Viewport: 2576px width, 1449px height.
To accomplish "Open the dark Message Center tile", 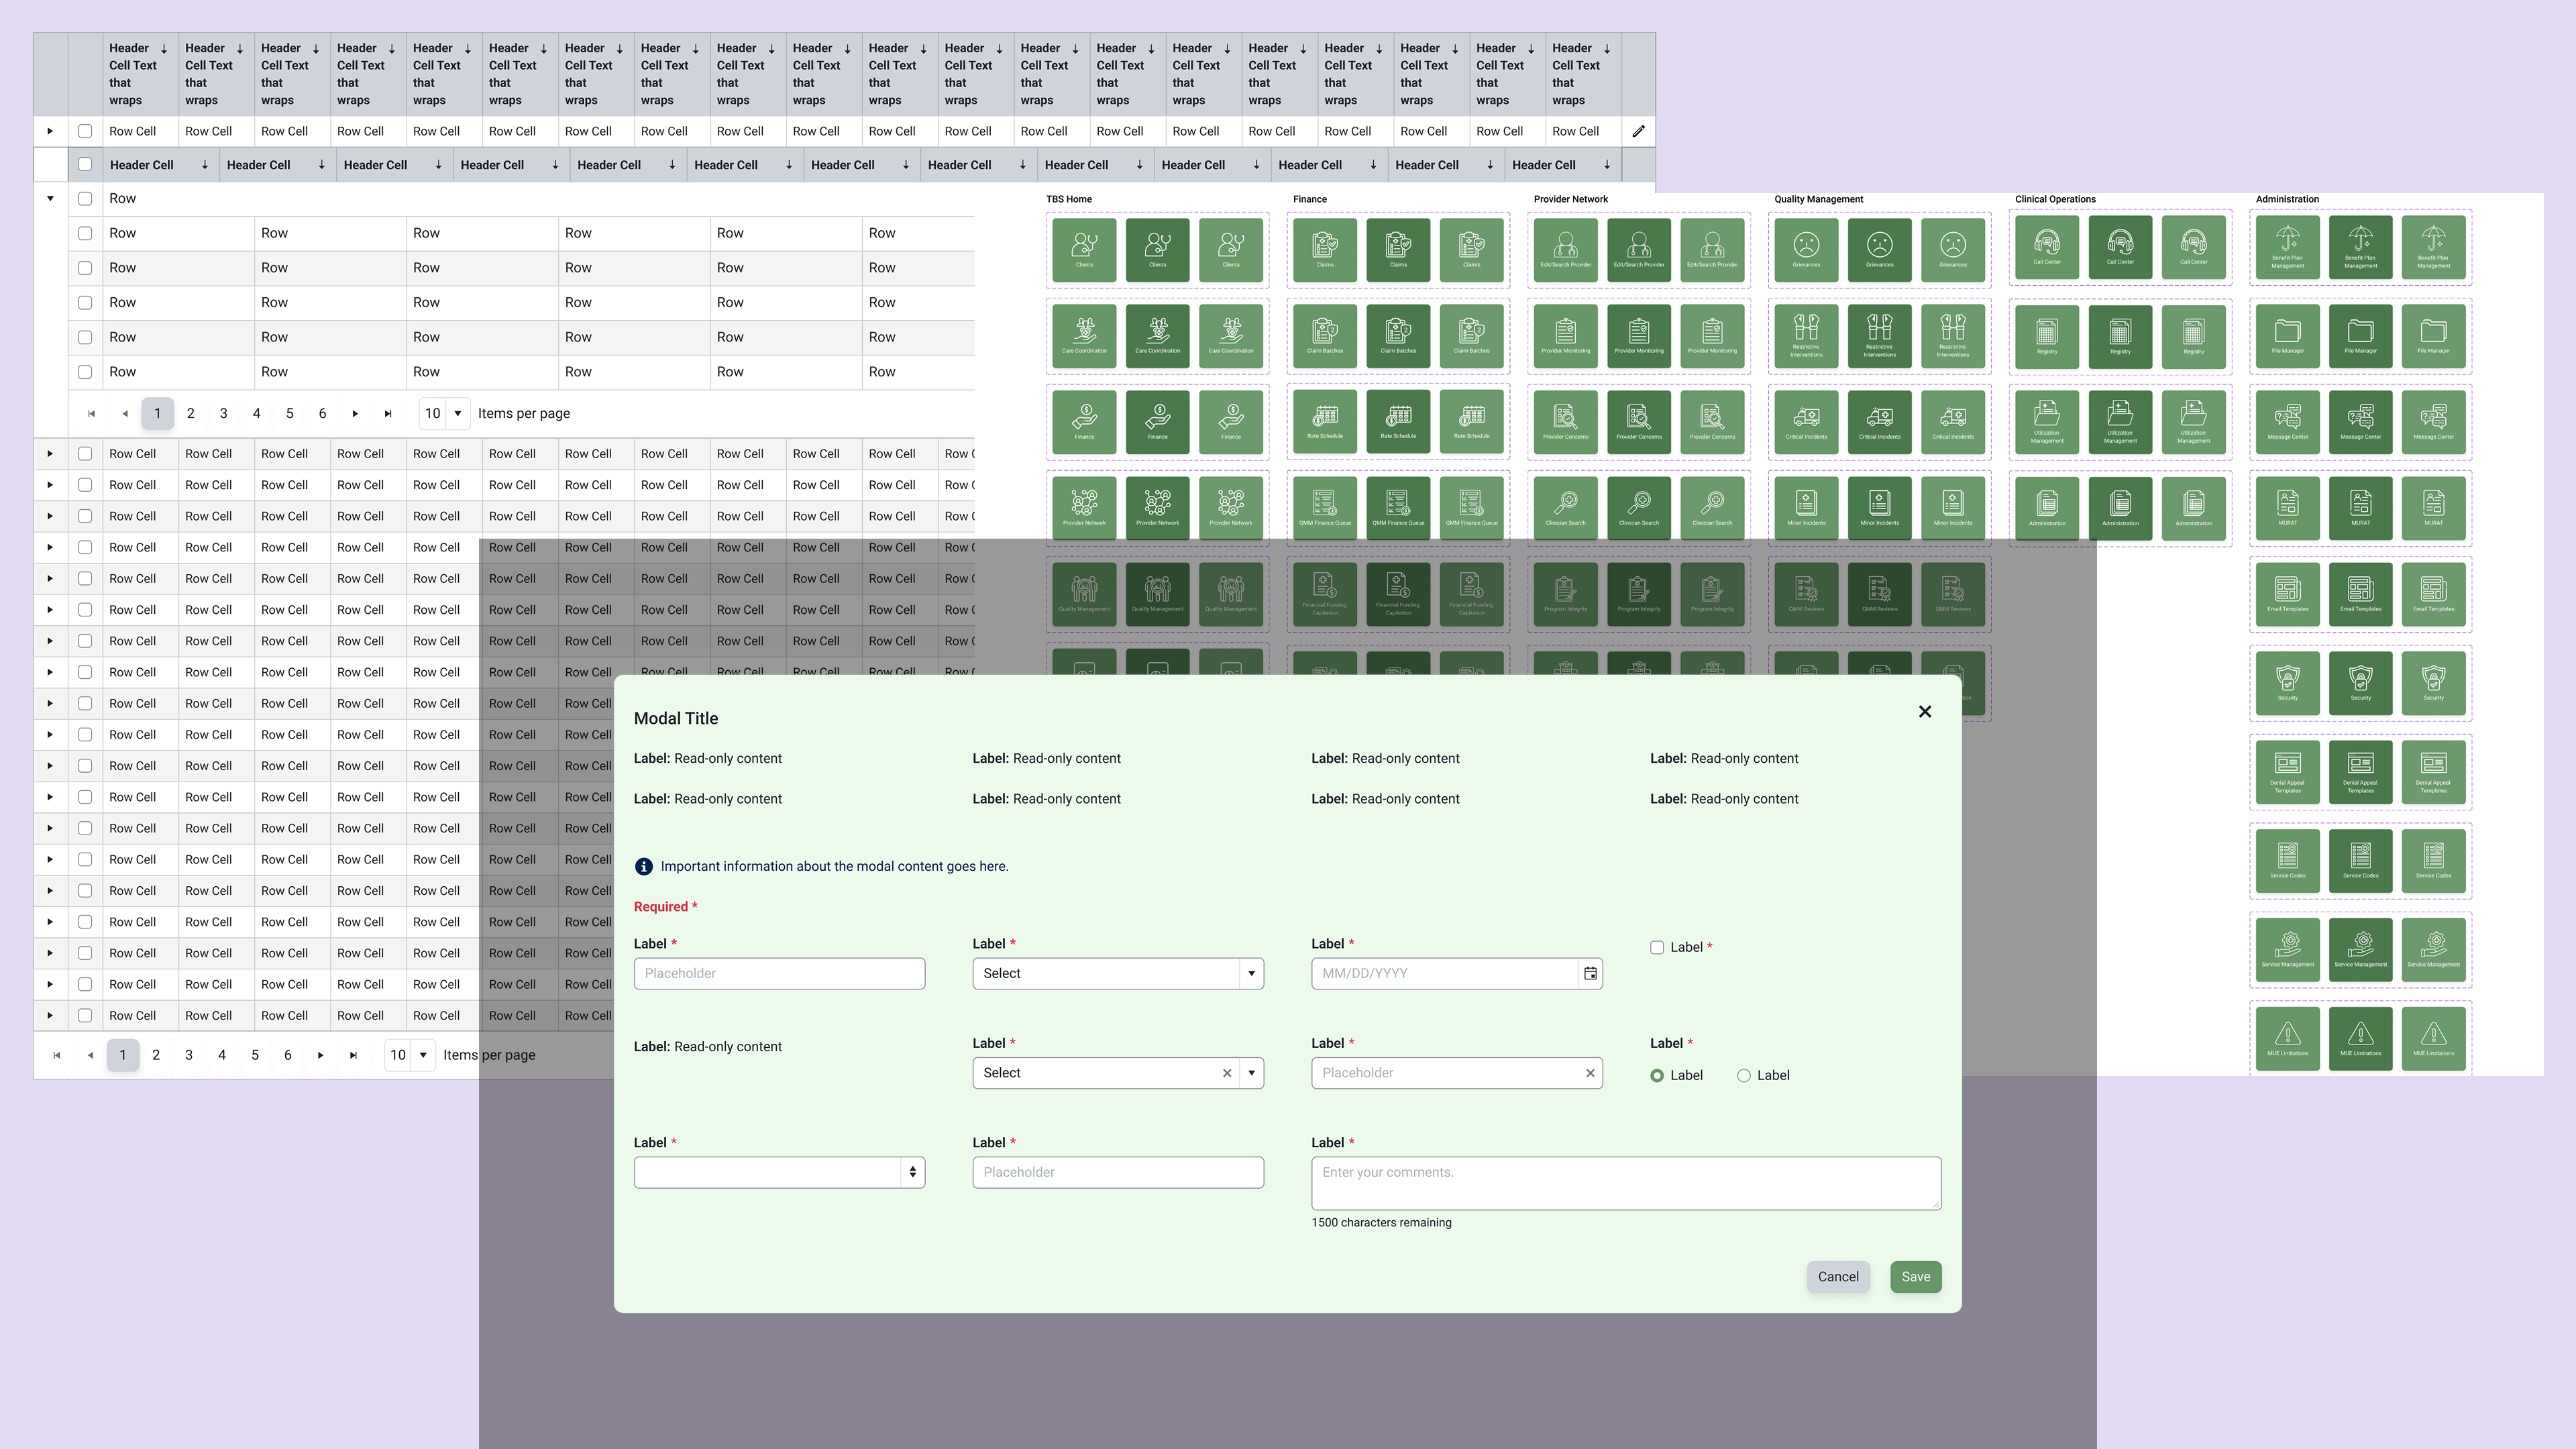I will click(x=2361, y=422).
